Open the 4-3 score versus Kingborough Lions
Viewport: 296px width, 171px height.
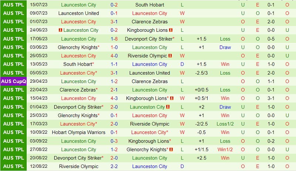tap(114, 98)
